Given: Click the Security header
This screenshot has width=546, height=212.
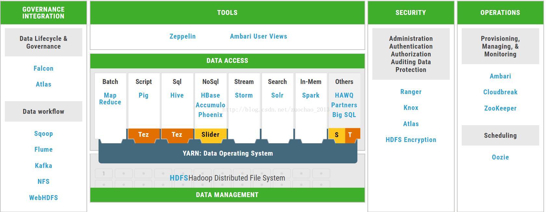Looking at the screenshot, I should coord(411,13).
